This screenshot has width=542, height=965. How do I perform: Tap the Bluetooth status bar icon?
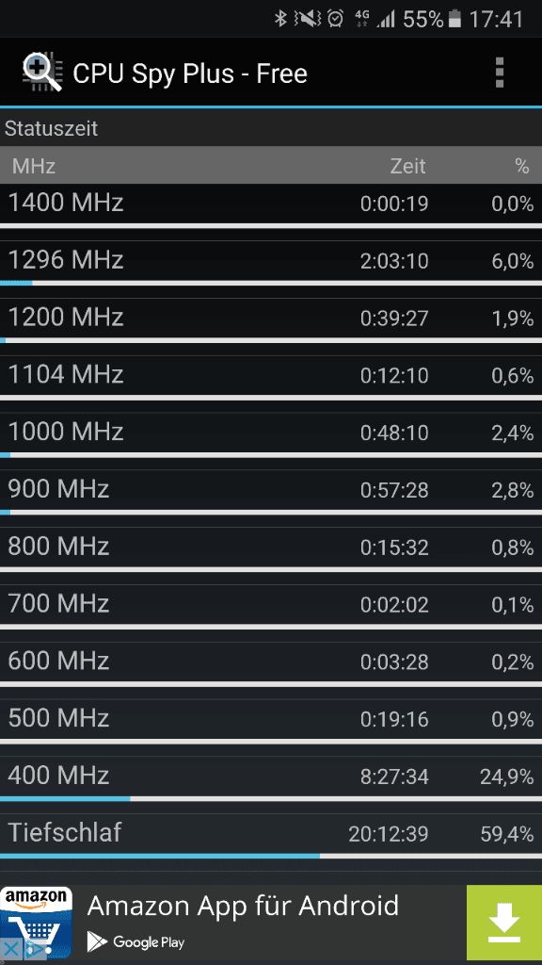pos(280,19)
